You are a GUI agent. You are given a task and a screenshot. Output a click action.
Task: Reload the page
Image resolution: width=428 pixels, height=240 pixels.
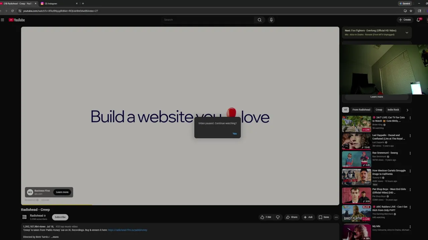click(x=12, y=11)
